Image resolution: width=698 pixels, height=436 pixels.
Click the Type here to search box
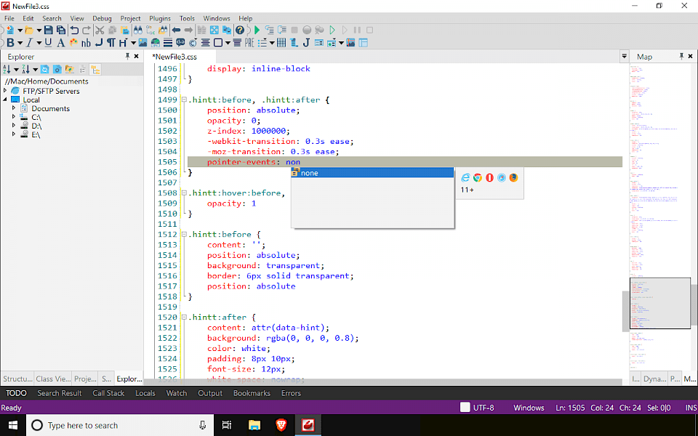(x=120, y=425)
